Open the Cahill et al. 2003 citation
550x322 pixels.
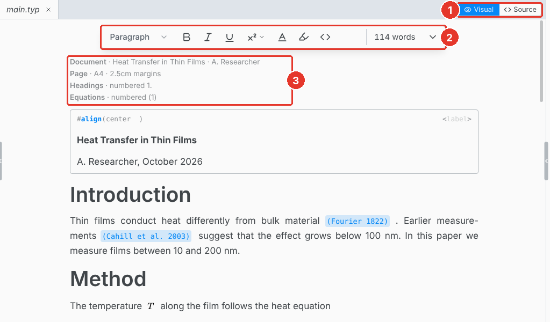pyautogui.click(x=146, y=236)
